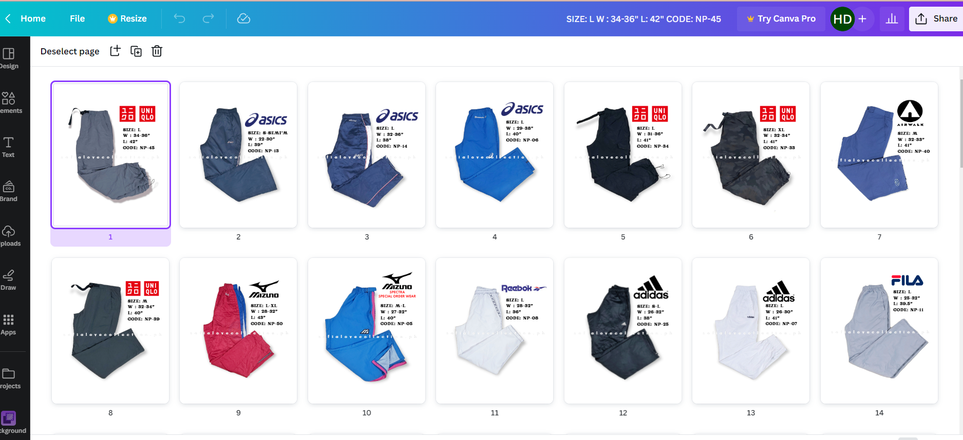The width and height of the screenshot is (963, 440).
Task: Click the Duplicate page icon
Action: [136, 51]
